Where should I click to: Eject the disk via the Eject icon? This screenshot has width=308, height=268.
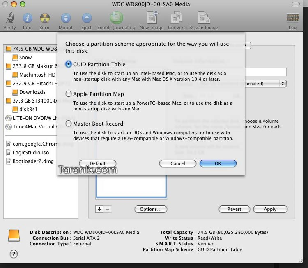coord(87,18)
